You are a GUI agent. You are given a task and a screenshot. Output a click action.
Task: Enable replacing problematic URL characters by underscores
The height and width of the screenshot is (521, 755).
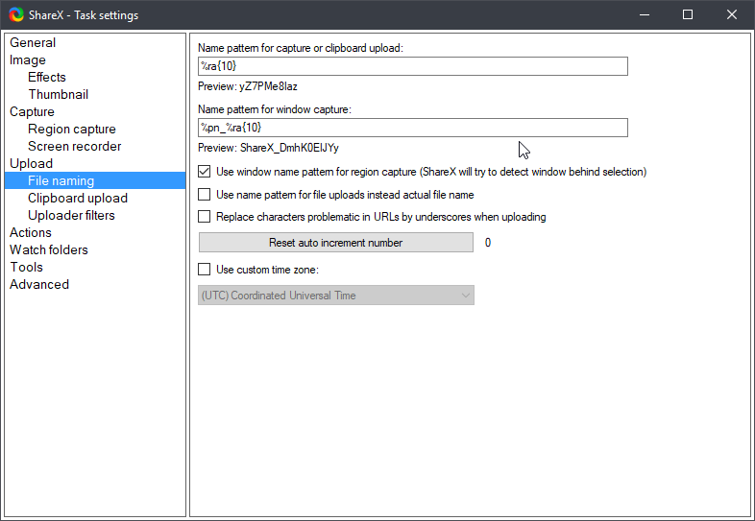coord(205,217)
